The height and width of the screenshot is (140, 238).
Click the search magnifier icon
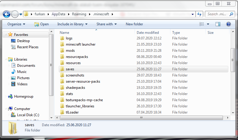(x=231, y=14)
